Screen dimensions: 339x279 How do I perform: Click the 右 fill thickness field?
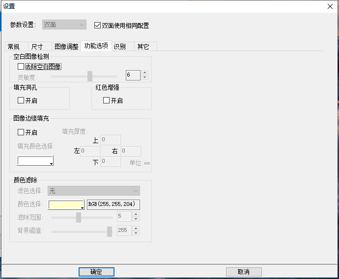tap(131, 151)
